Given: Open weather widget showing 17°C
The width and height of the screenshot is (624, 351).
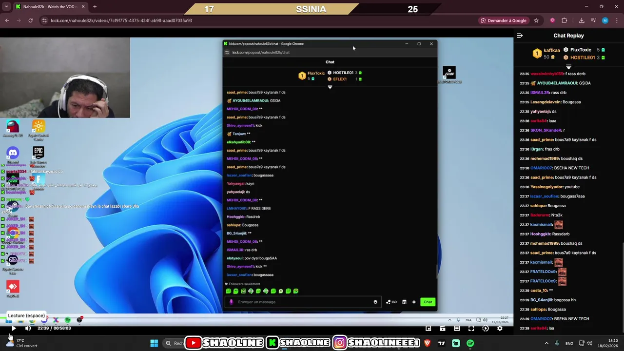Looking at the screenshot, I should 21,343.
